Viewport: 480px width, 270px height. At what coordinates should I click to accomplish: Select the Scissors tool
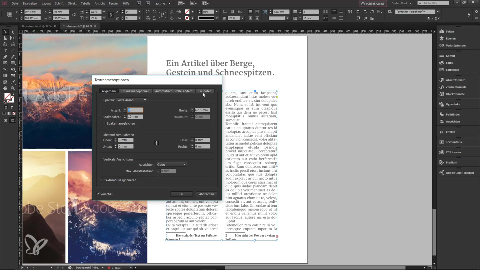click(x=5, y=69)
